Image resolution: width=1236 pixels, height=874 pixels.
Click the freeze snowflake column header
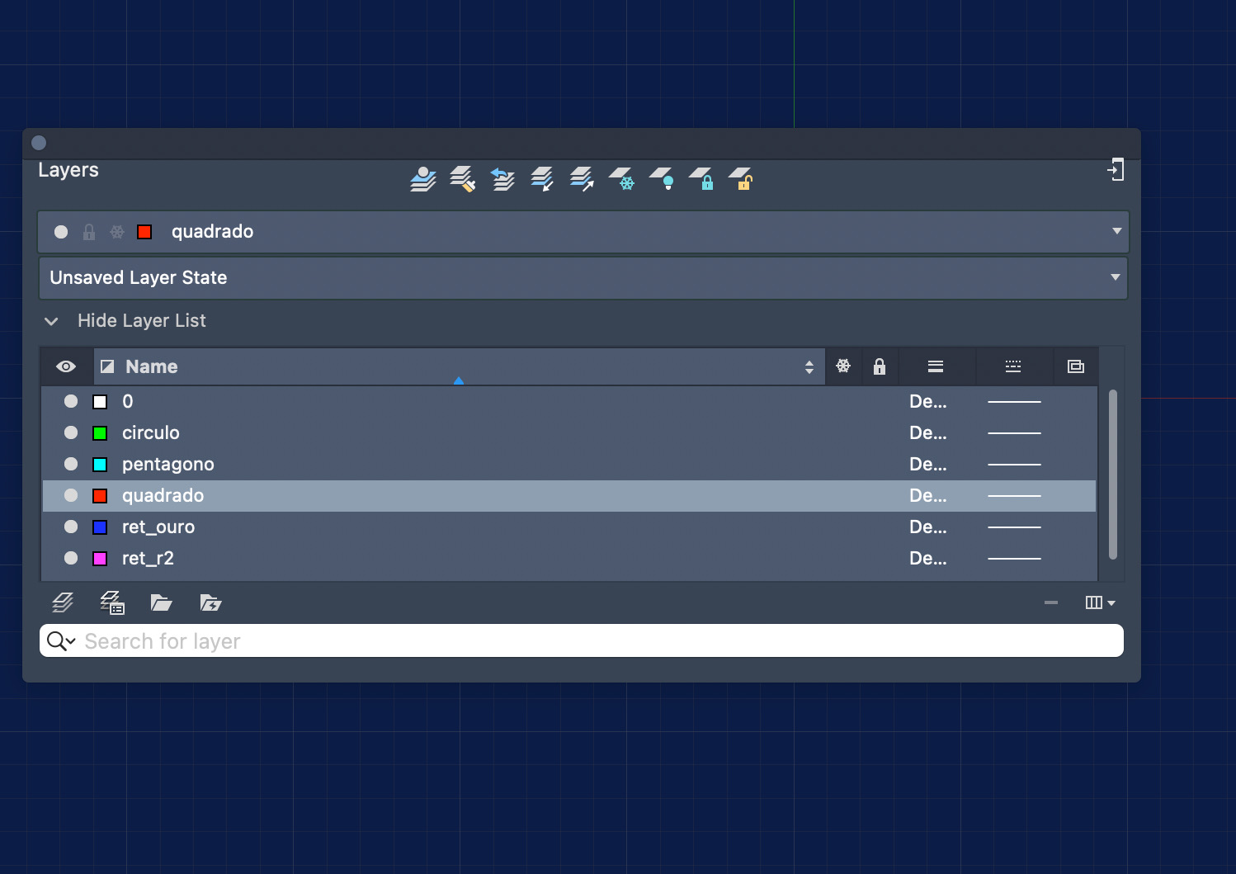coord(843,366)
